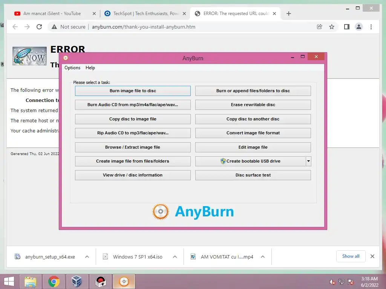
Task: Reload the current page
Action: (x=39, y=27)
